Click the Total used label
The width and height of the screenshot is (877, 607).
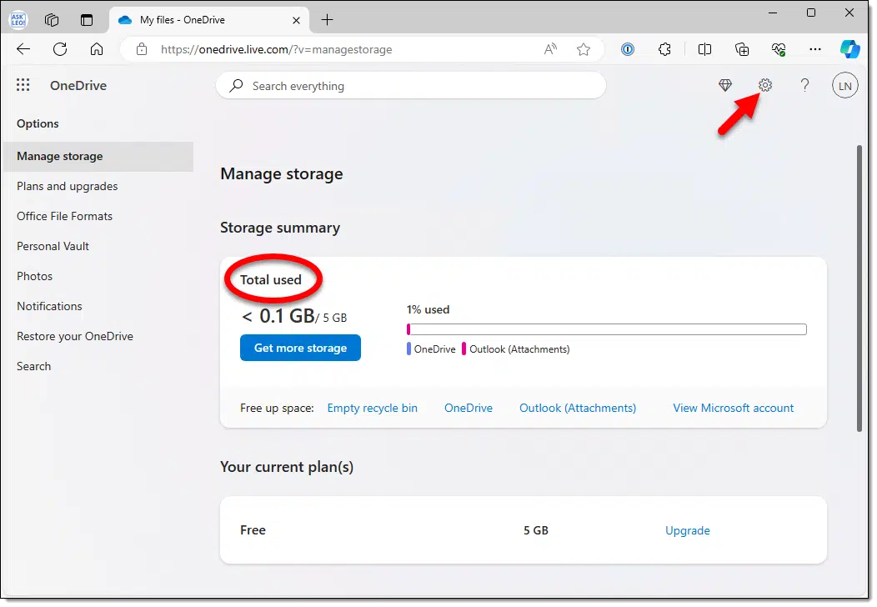(x=271, y=279)
